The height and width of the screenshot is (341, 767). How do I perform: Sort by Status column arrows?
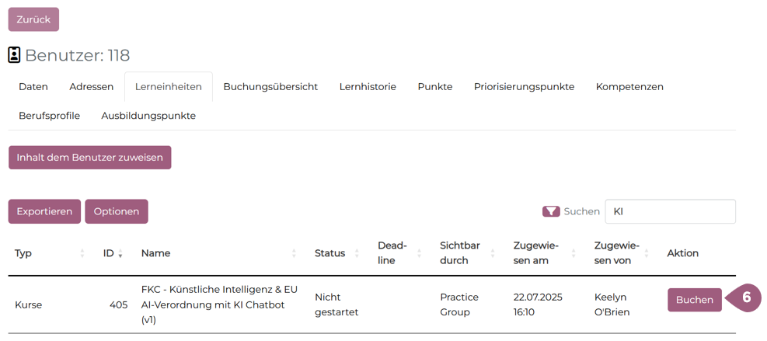[357, 253]
